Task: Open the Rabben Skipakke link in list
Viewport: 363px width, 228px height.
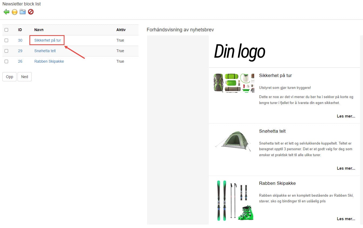Action: 49,61
